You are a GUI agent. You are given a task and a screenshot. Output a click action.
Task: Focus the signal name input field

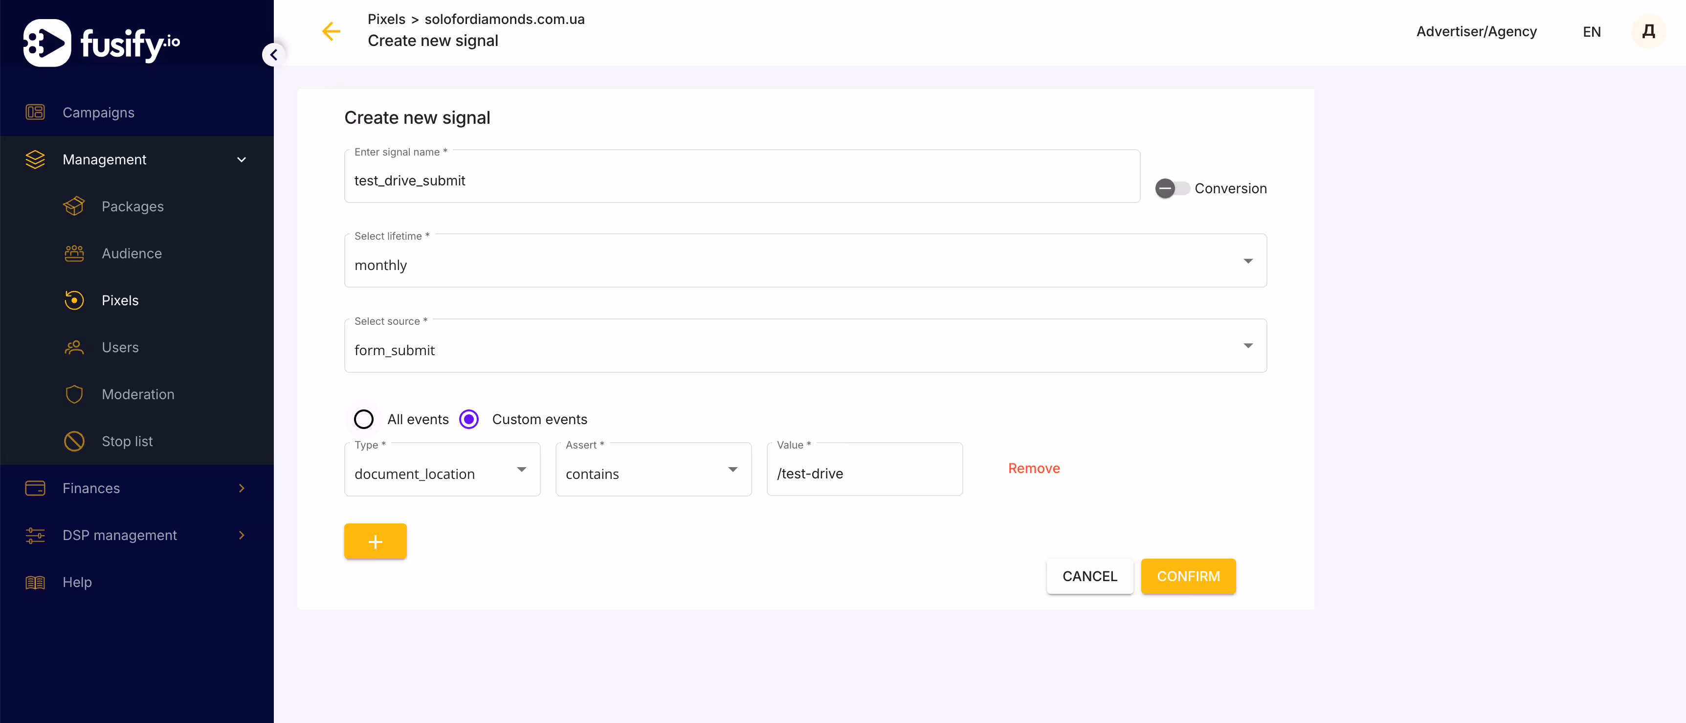[742, 177]
